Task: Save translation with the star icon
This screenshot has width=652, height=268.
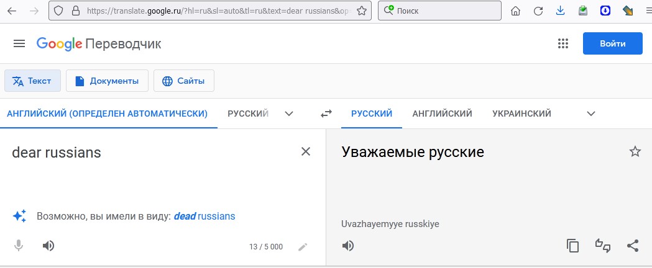Action: coord(635,152)
